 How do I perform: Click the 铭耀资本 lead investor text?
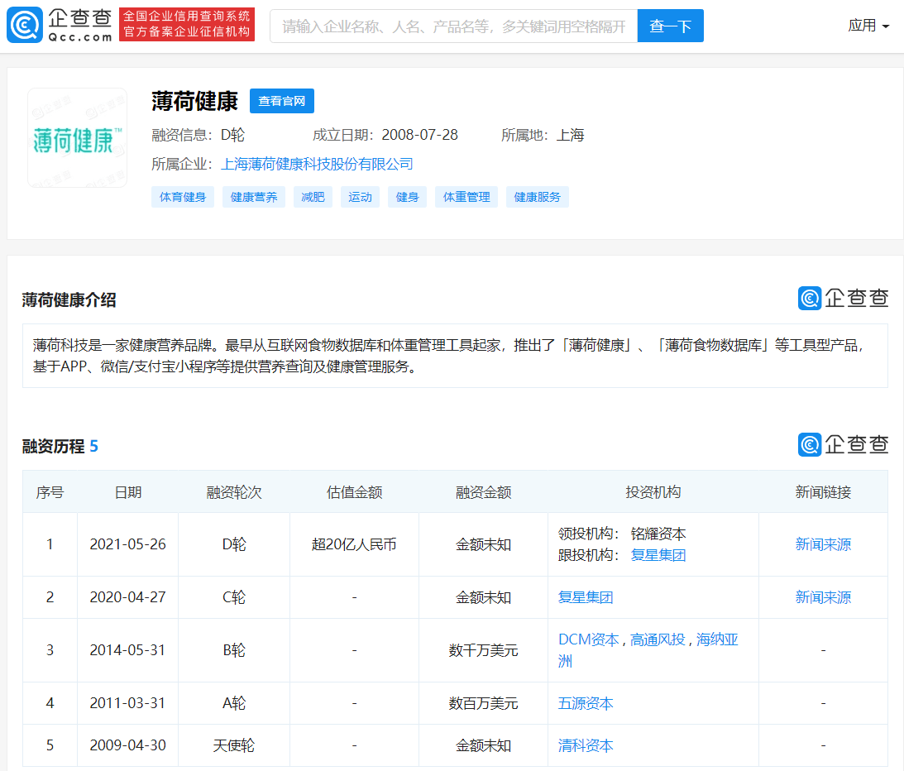658,534
